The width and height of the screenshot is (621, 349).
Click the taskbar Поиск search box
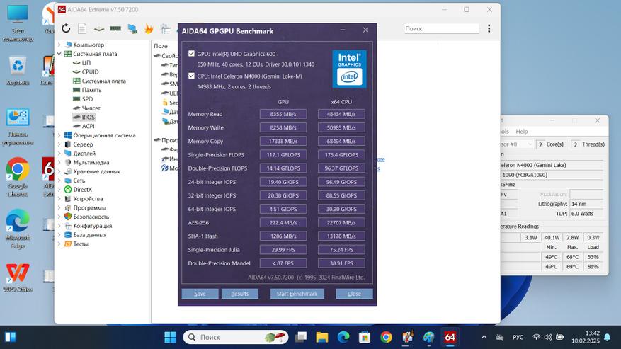pyautogui.click(x=236, y=337)
